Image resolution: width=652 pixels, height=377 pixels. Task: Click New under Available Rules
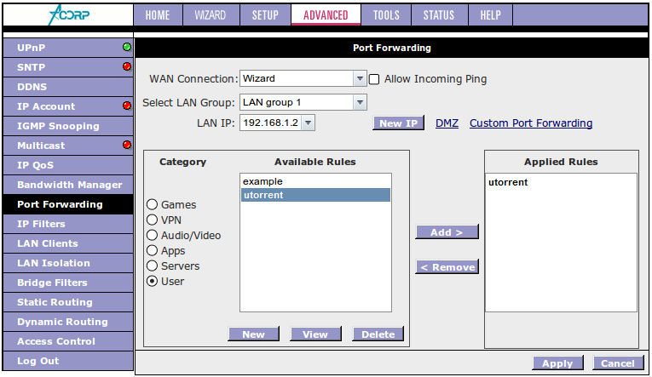(254, 334)
